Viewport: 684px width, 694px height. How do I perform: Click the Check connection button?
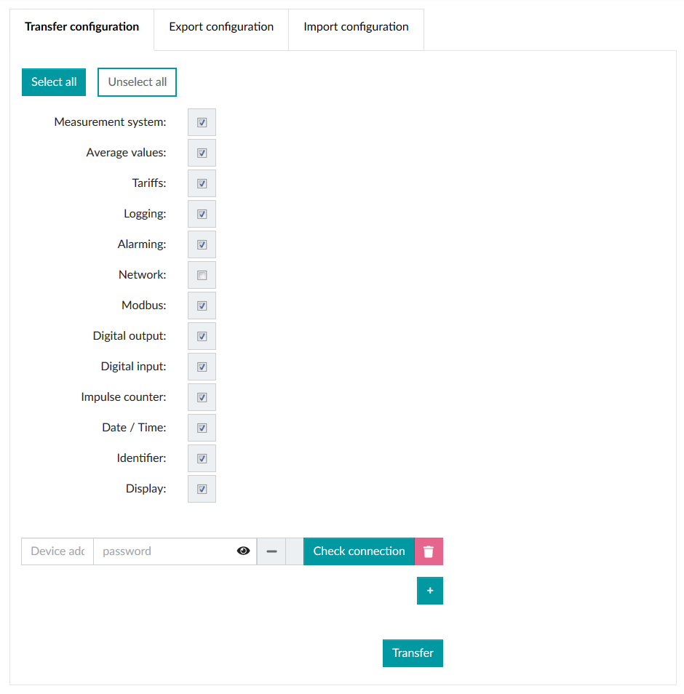359,551
